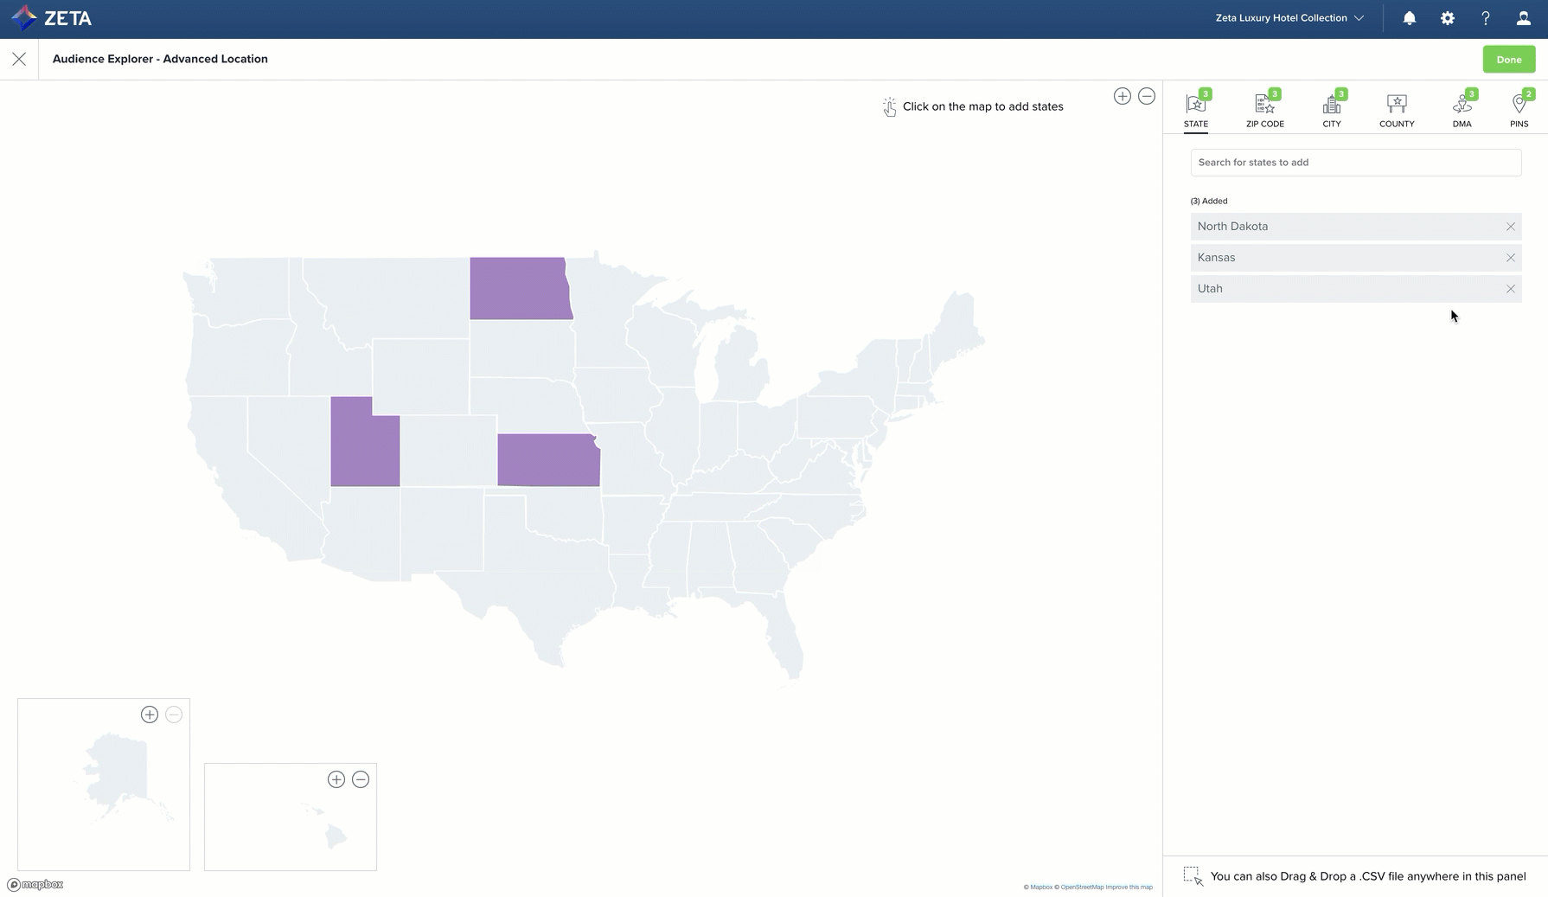Open the settings gear menu
The height and width of the screenshot is (897, 1548).
tap(1447, 18)
